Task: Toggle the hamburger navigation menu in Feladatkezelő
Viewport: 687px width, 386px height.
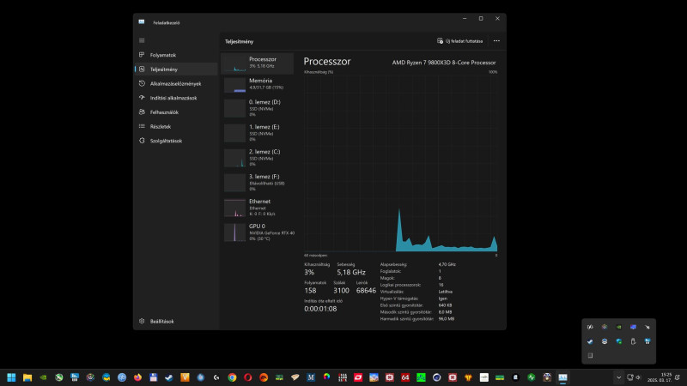Action: [142, 40]
